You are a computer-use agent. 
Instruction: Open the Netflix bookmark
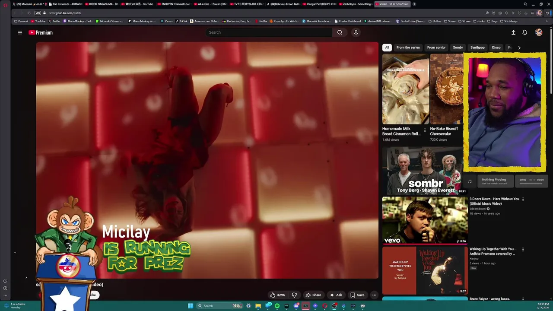click(x=261, y=21)
